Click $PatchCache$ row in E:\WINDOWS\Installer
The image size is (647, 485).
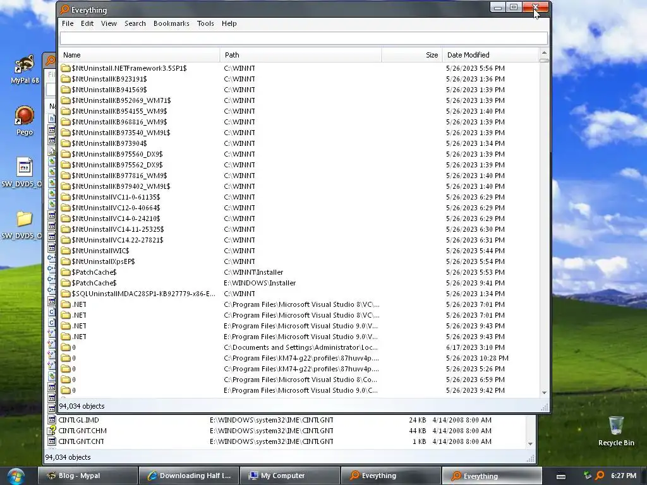(x=299, y=283)
